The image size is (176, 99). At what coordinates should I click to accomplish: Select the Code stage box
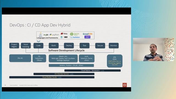tap(38, 46)
